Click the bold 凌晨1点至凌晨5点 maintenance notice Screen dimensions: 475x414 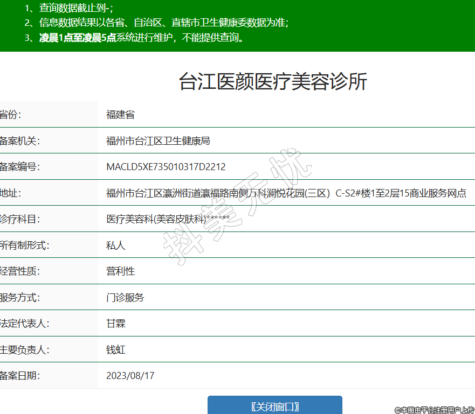point(78,38)
